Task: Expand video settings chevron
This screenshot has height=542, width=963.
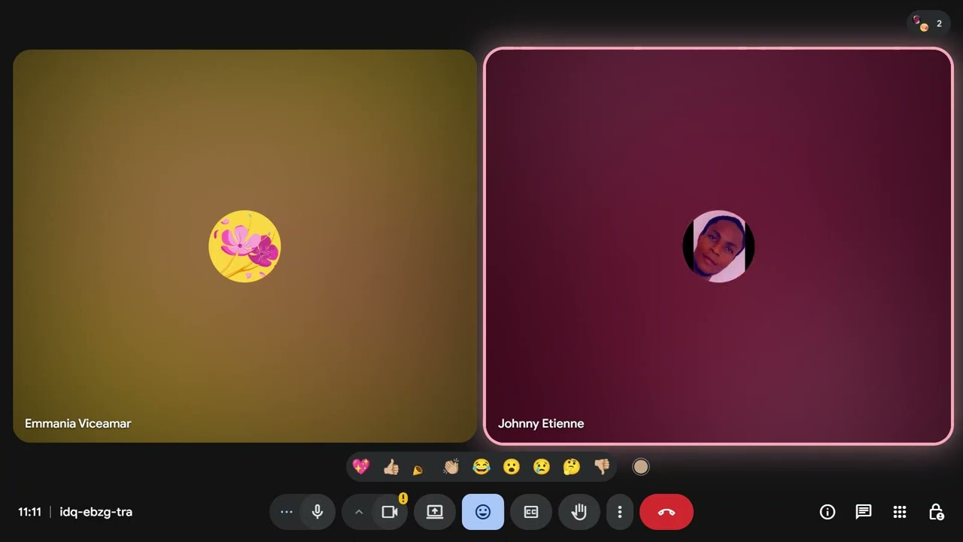Action: 359,512
